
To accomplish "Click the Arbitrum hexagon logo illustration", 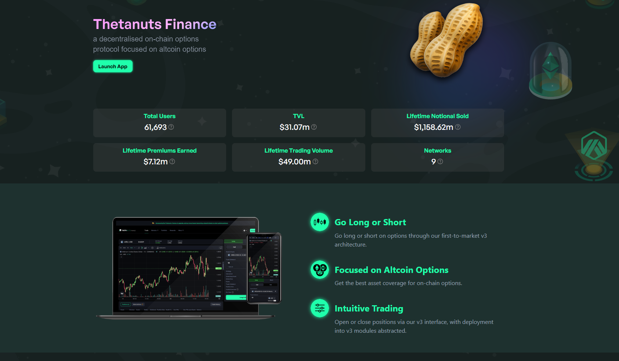I will pos(594,146).
